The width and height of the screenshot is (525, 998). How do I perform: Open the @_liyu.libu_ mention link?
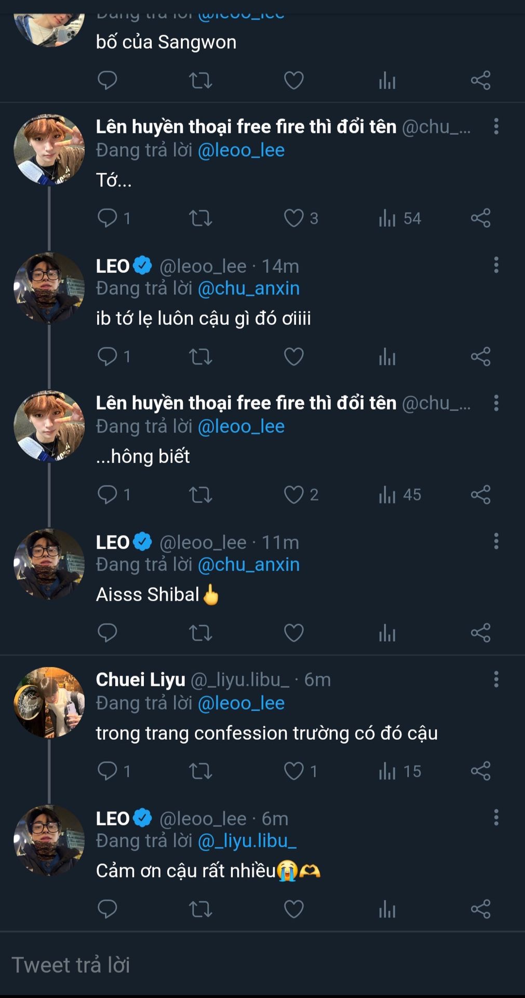click(247, 841)
